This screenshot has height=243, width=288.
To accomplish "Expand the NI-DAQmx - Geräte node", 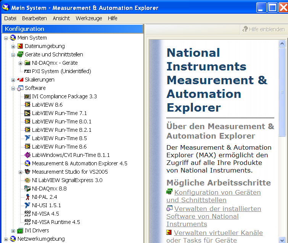I will coord(20,64).
